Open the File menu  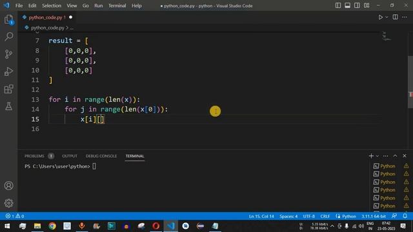(19, 6)
